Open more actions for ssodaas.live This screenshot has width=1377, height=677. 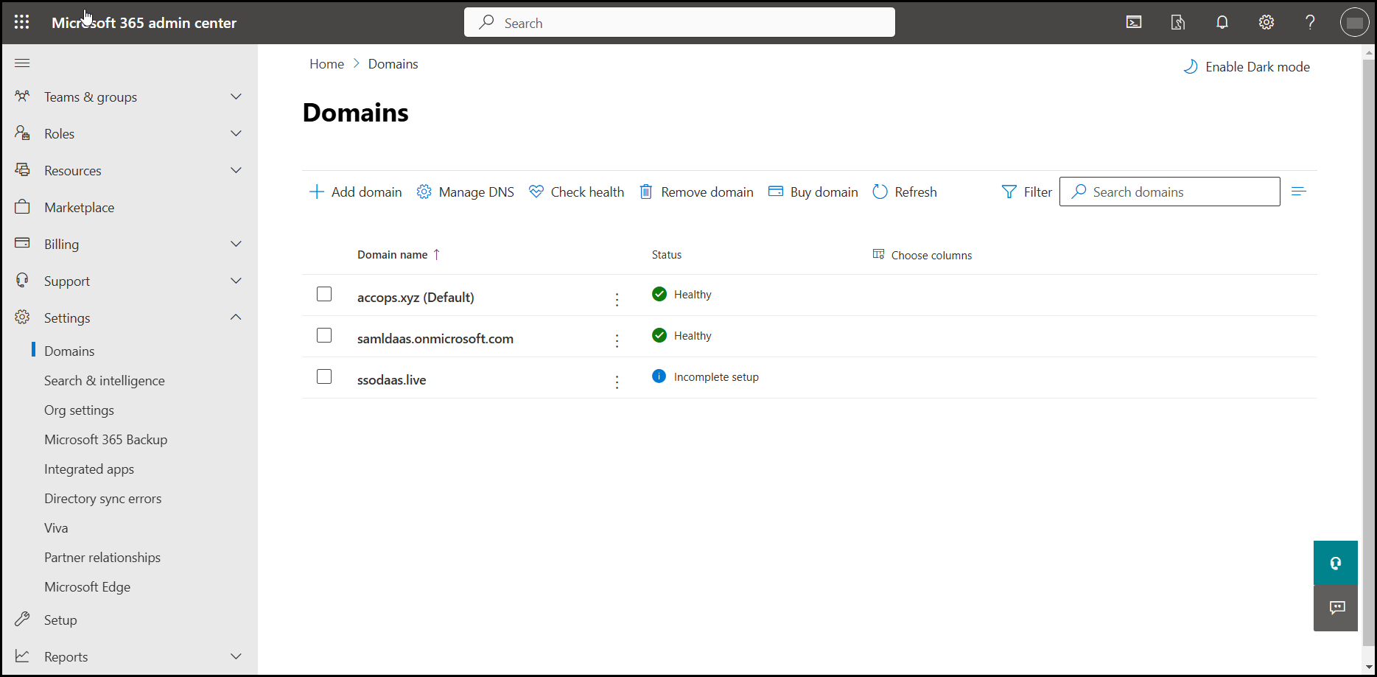[617, 382]
